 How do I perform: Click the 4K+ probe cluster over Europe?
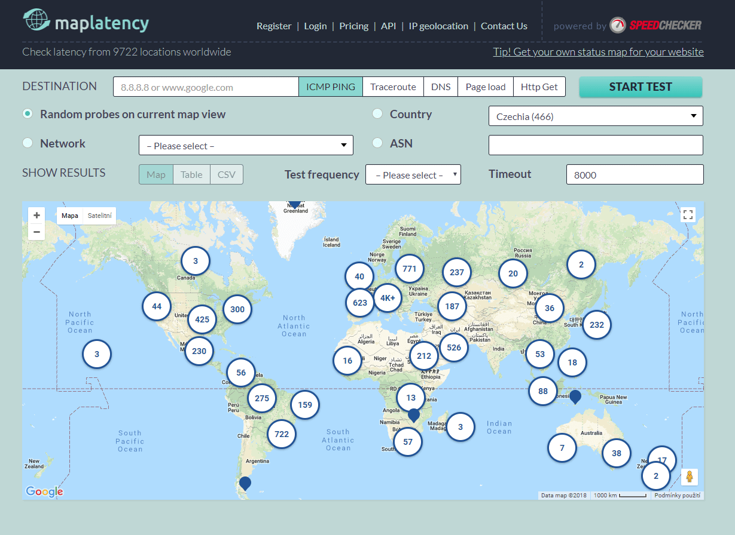(388, 299)
